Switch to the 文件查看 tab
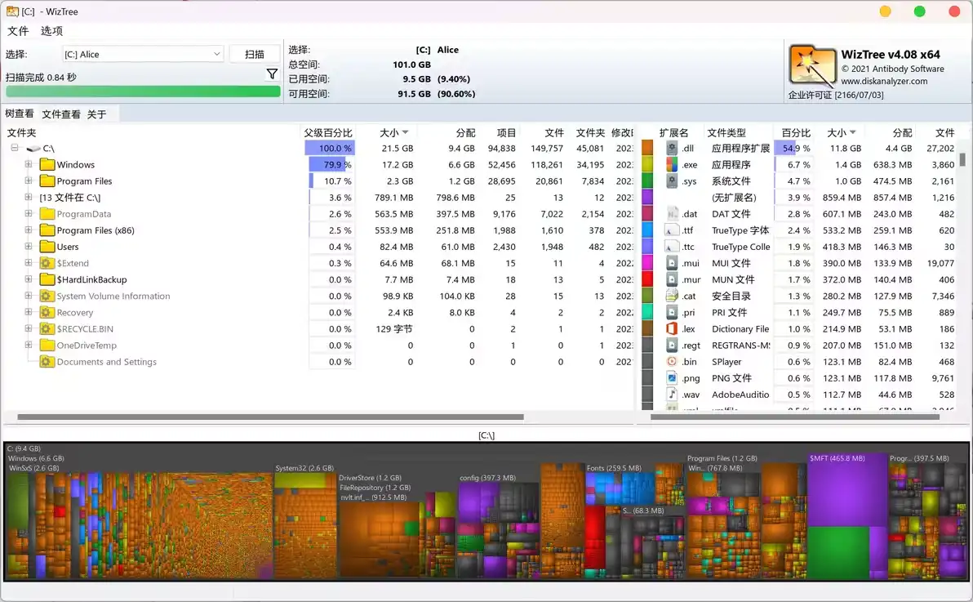The height and width of the screenshot is (602, 973). tap(61, 114)
